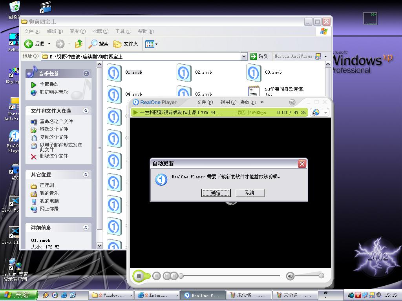Toggle the Folders (文件夹) pane button
Image resolution: width=402 pixels, height=301 pixels.
(x=126, y=44)
